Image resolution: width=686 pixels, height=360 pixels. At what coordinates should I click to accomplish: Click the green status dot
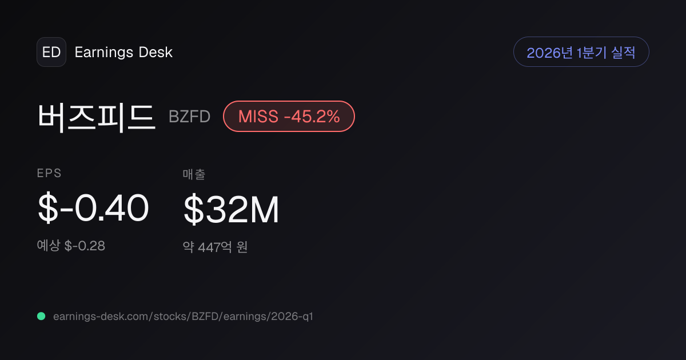pyautogui.click(x=41, y=316)
